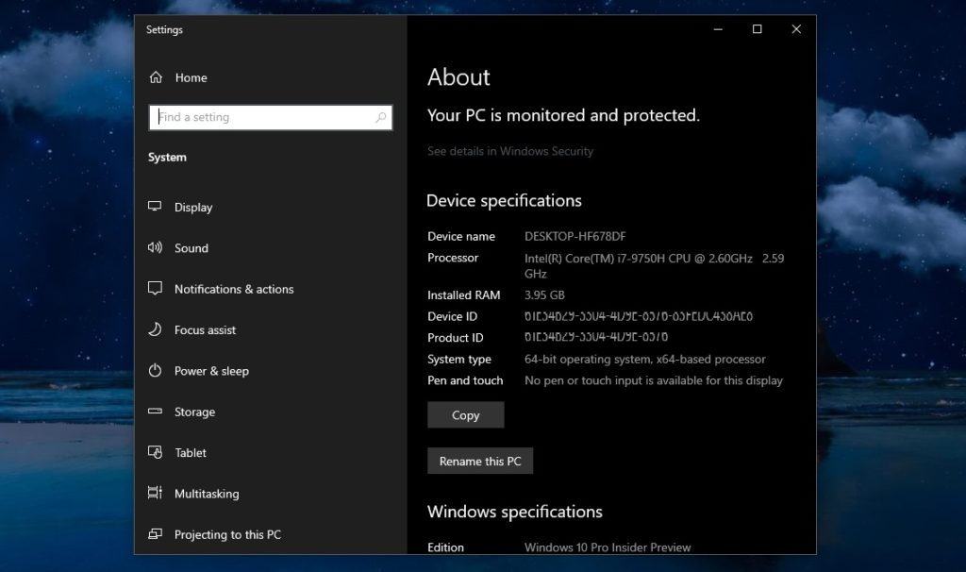Open Focus assist using its moon icon
Image resolution: width=966 pixels, height=572 pixels.
(x=155, y=329)
